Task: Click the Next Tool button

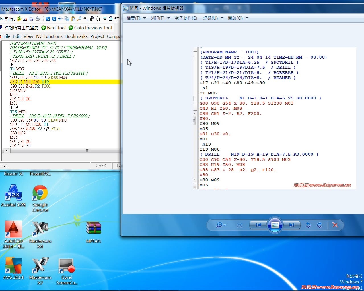Action: 54,28
